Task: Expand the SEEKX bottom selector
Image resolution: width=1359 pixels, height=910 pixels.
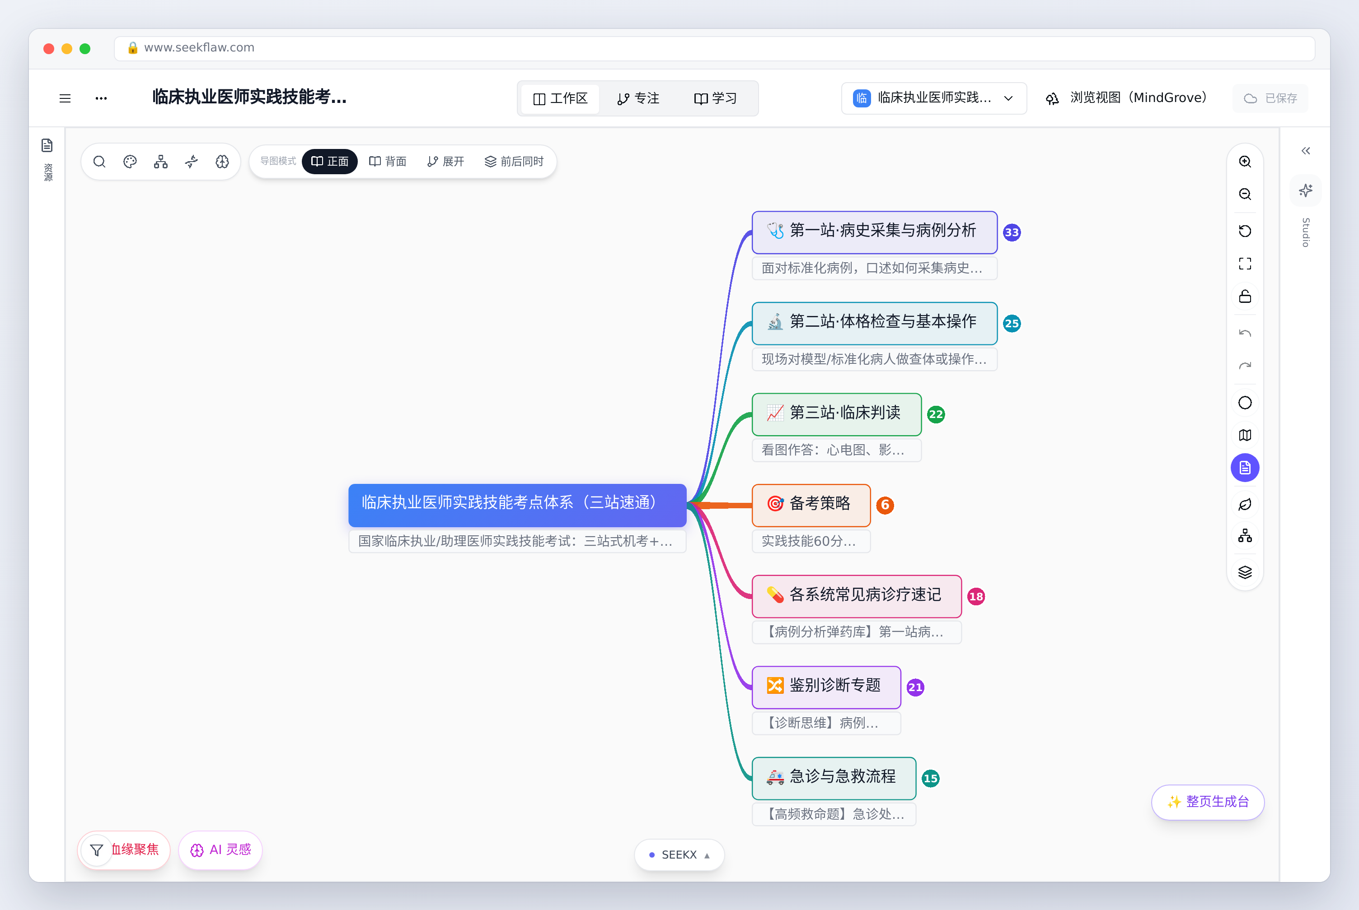Action: [x=679, y=854]
